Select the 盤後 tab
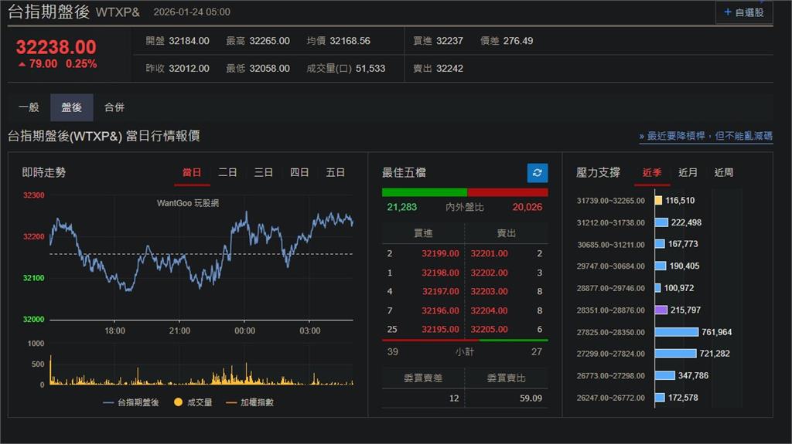This screenshot has width=792, height=444. (71, 107)
